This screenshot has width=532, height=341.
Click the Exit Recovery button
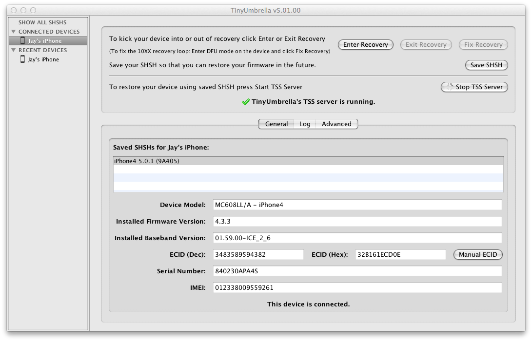pos(426,45)
